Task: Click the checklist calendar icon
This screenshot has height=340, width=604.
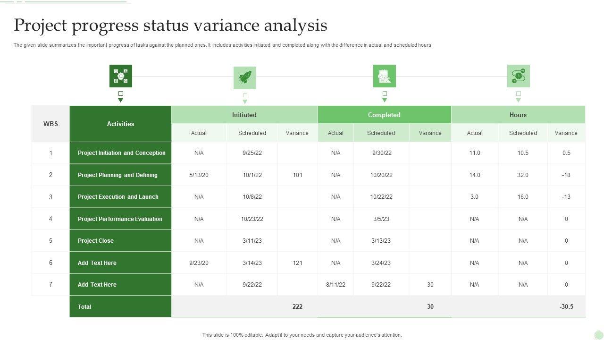Action: 385,76
